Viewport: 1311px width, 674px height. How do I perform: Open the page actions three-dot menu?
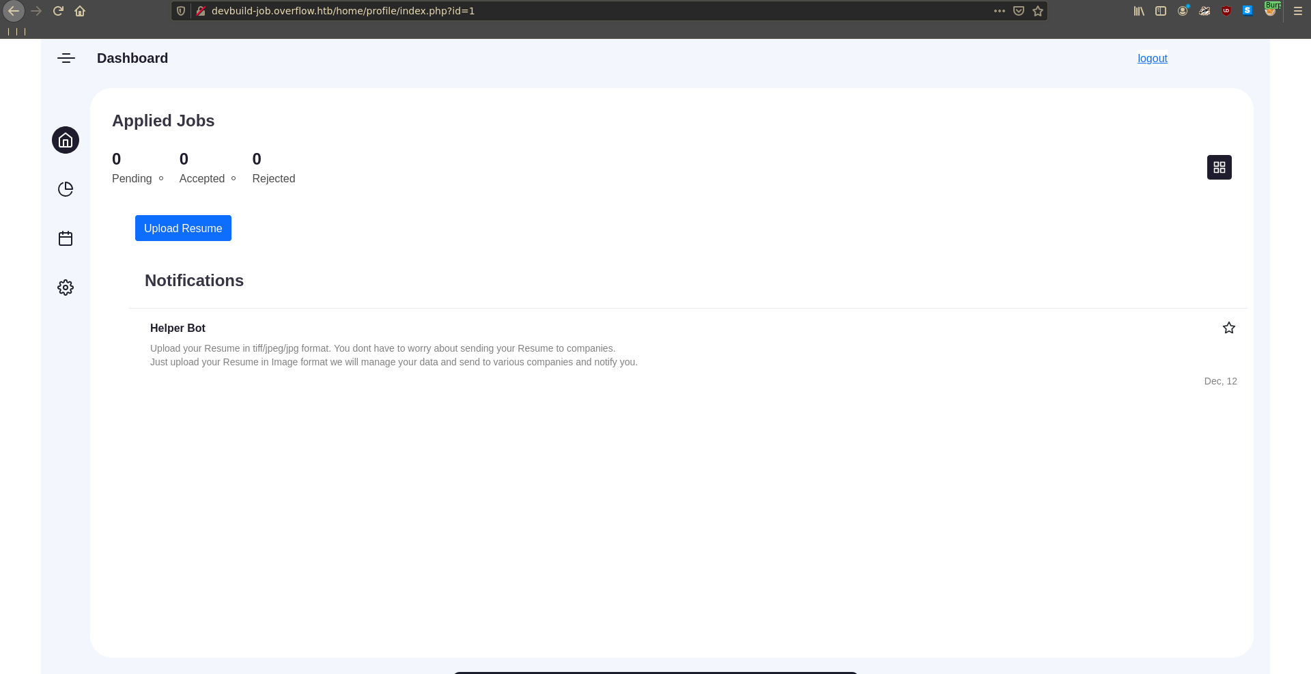[x=999, y=11]
